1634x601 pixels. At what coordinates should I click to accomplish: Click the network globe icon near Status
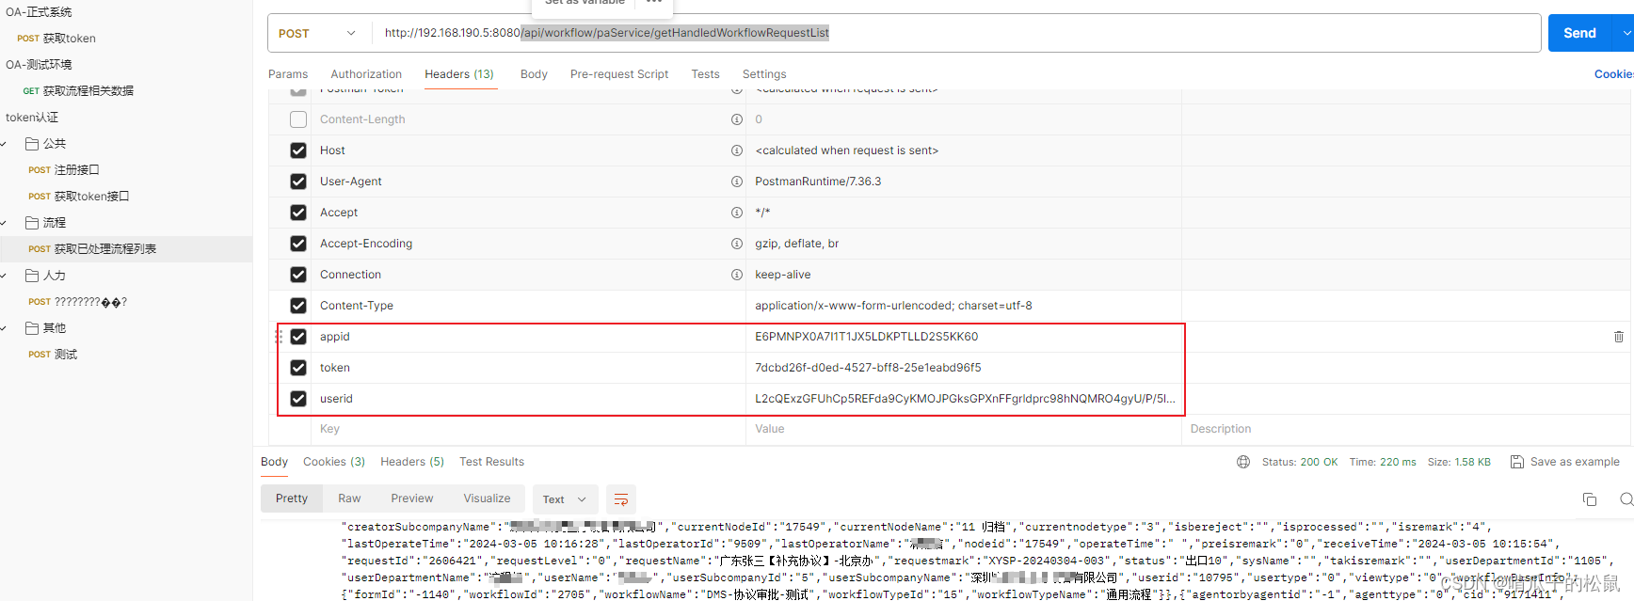(1243, 462)
